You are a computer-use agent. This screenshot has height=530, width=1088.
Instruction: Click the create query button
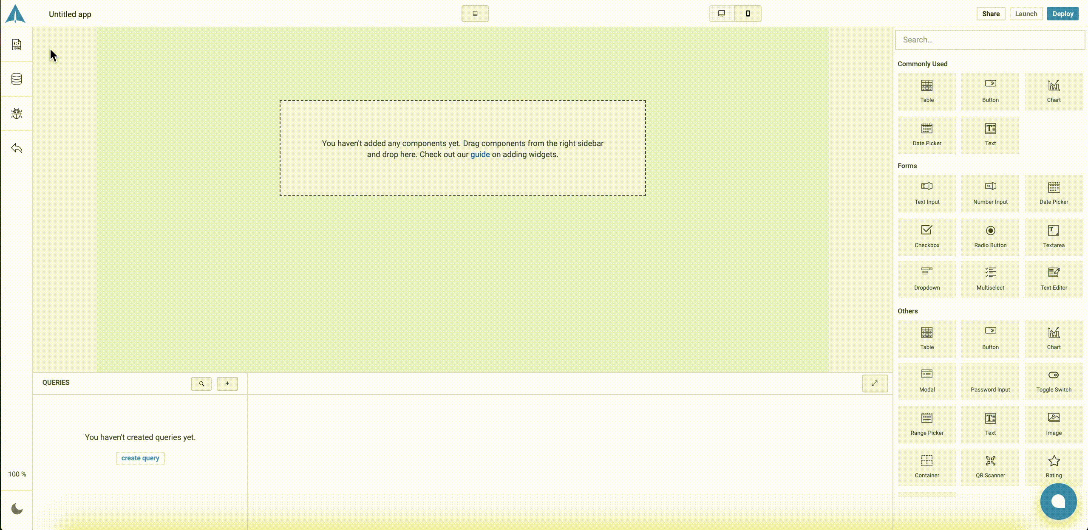click(x=140, y=458)
